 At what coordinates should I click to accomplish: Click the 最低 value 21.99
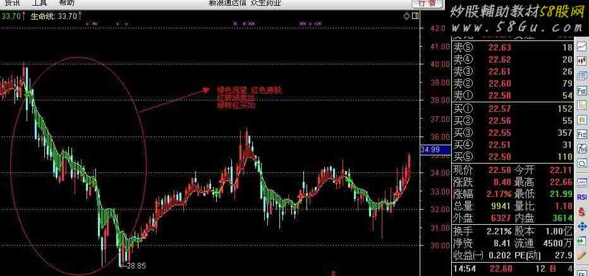pos(561,194)
